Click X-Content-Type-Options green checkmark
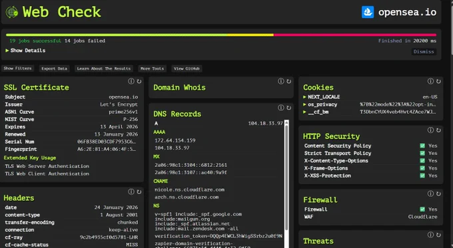 [x=422, y=161]
